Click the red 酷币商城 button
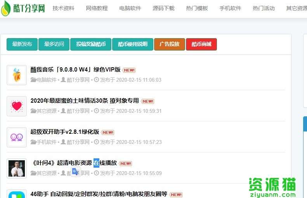Viewport: 307px width, 198px height. [x=201, y=44]
